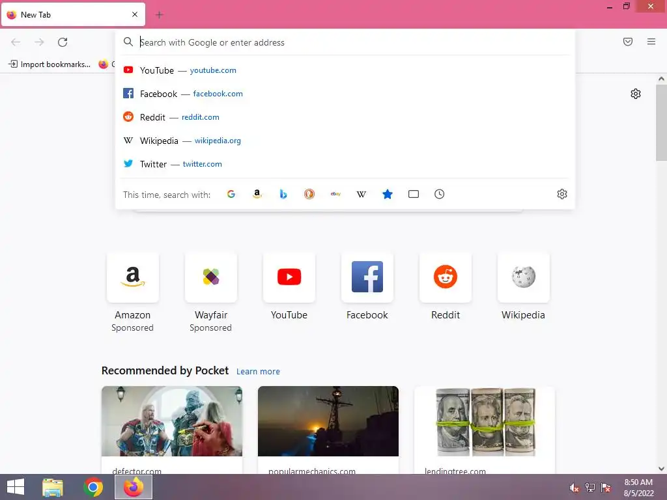This screenshot has width=667, height=500.
Task: Open the defector.com Pocket story
Action: (172, 430)
